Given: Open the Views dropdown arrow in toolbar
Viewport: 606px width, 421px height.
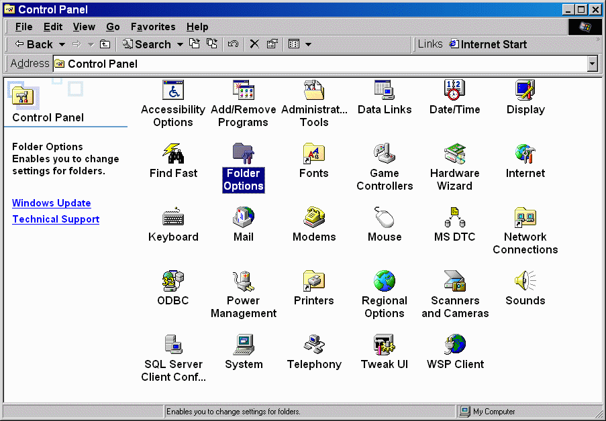Looking at the screenshot, I should pyautogui.click(x=309, y=44).
